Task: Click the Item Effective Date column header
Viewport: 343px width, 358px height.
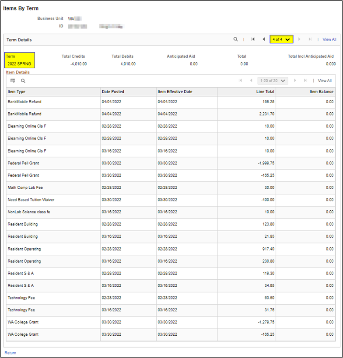Action: point(175,92)
